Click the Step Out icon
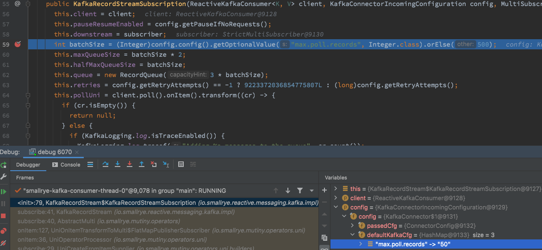542x250 pixels. click(x=141, y=165)
